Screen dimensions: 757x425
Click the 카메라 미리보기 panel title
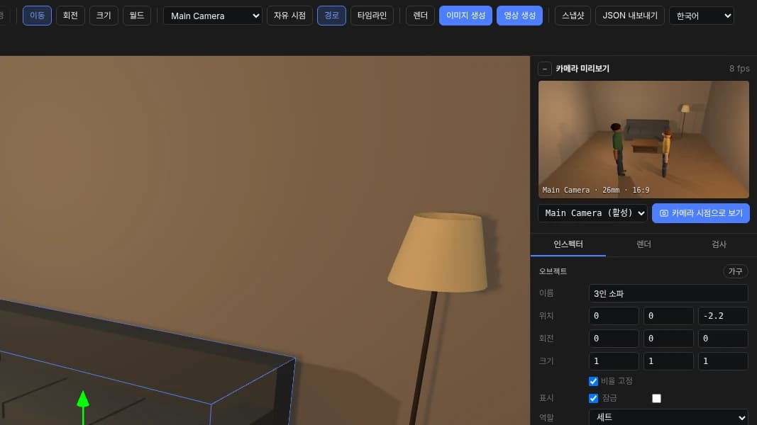click(x=582, y=69)
